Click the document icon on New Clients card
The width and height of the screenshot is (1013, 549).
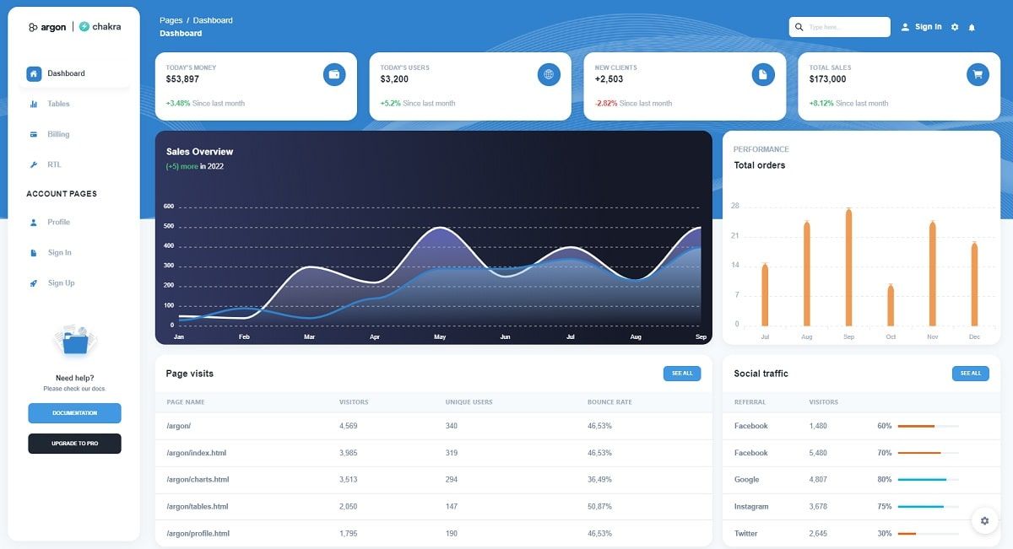(x=763, y=74)
